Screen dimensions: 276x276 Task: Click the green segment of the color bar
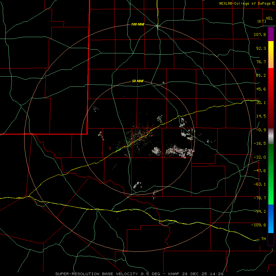[x=271, y=174]
